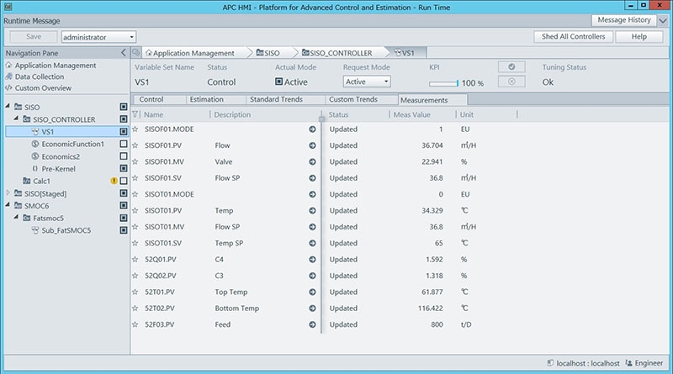Collapse the SISO_CONTROLLER tree node
Viewport: 673px width, 374px height.
16,118
